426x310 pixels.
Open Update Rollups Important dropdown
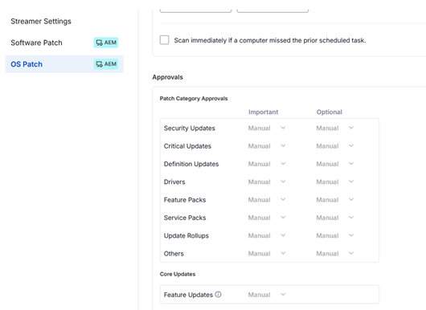click(267, 235)
